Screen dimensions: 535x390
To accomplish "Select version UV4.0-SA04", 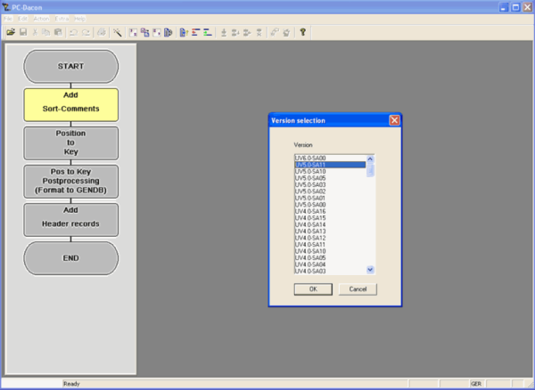I will [x=330, y=264].
